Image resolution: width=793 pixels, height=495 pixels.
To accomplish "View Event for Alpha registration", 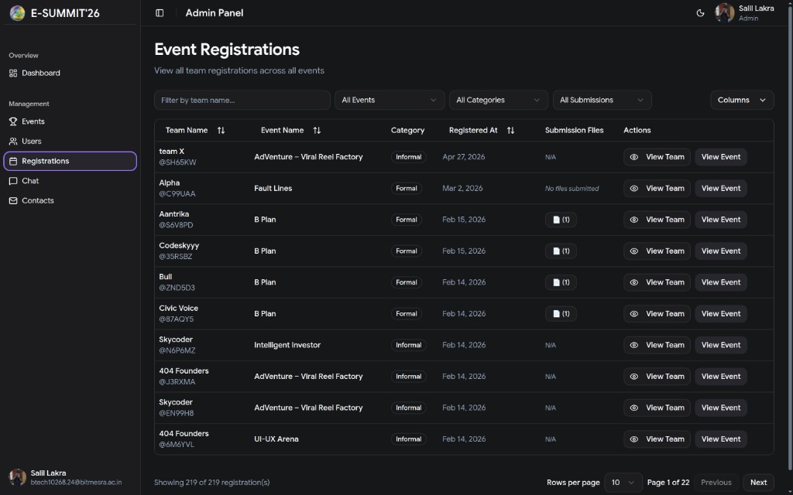I will coord(721,189).
